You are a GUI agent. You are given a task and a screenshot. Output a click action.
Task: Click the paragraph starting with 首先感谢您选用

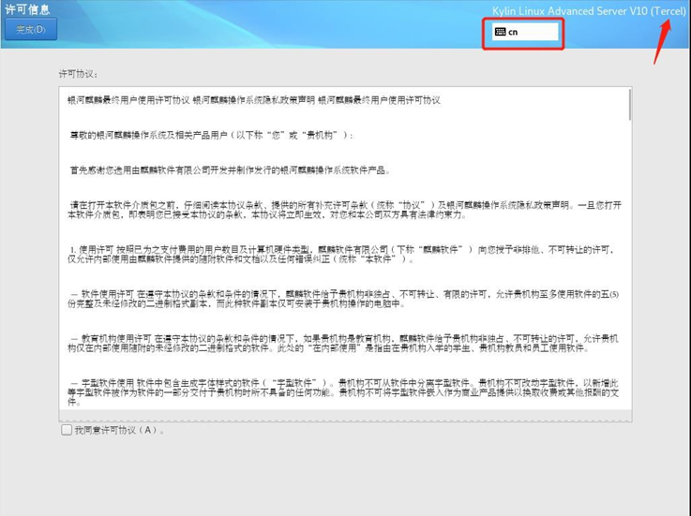[x=230, y=170]
